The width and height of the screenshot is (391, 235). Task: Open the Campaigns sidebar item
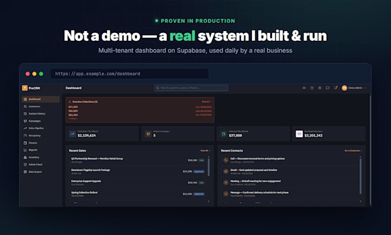coord(41,121)
